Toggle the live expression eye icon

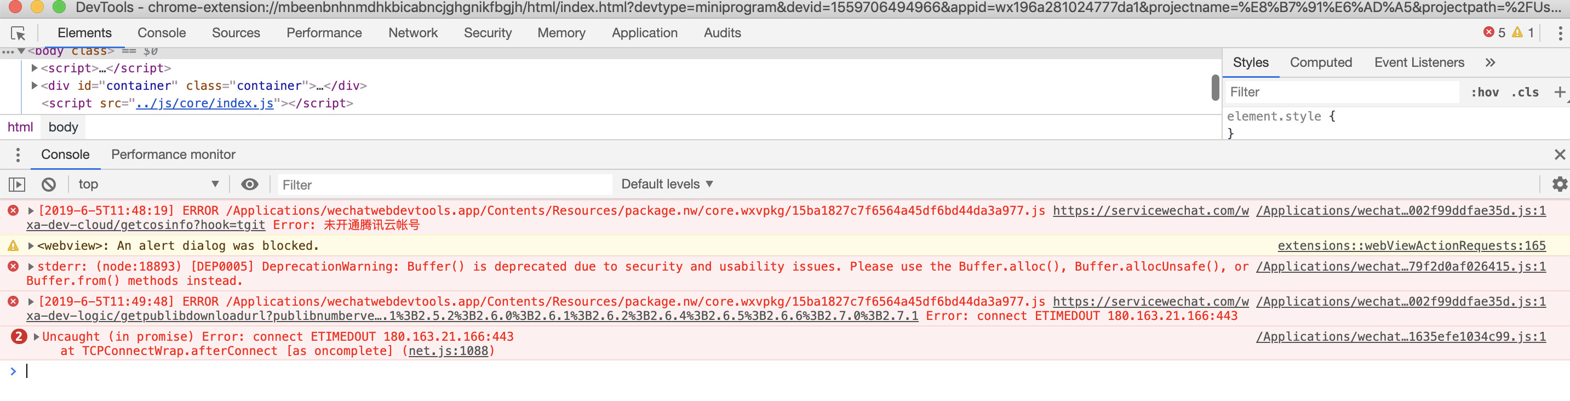(250, 184)
